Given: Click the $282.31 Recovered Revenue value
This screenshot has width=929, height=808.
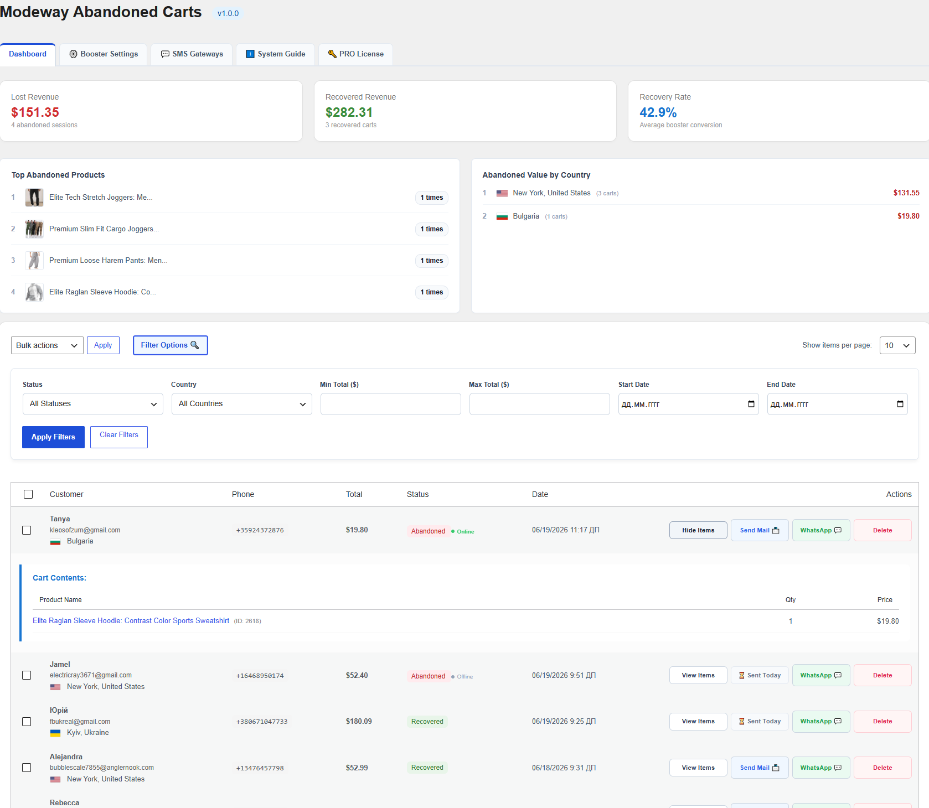Looking at the screenshot, I should (349, 112).
